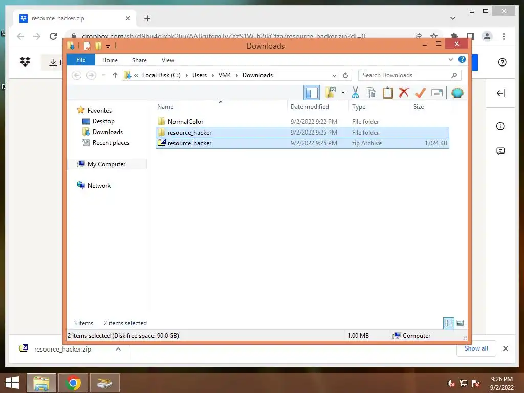The image size is (524, 393).
Task: Go forward in Explorer navigation
Action: coord(91,75)
